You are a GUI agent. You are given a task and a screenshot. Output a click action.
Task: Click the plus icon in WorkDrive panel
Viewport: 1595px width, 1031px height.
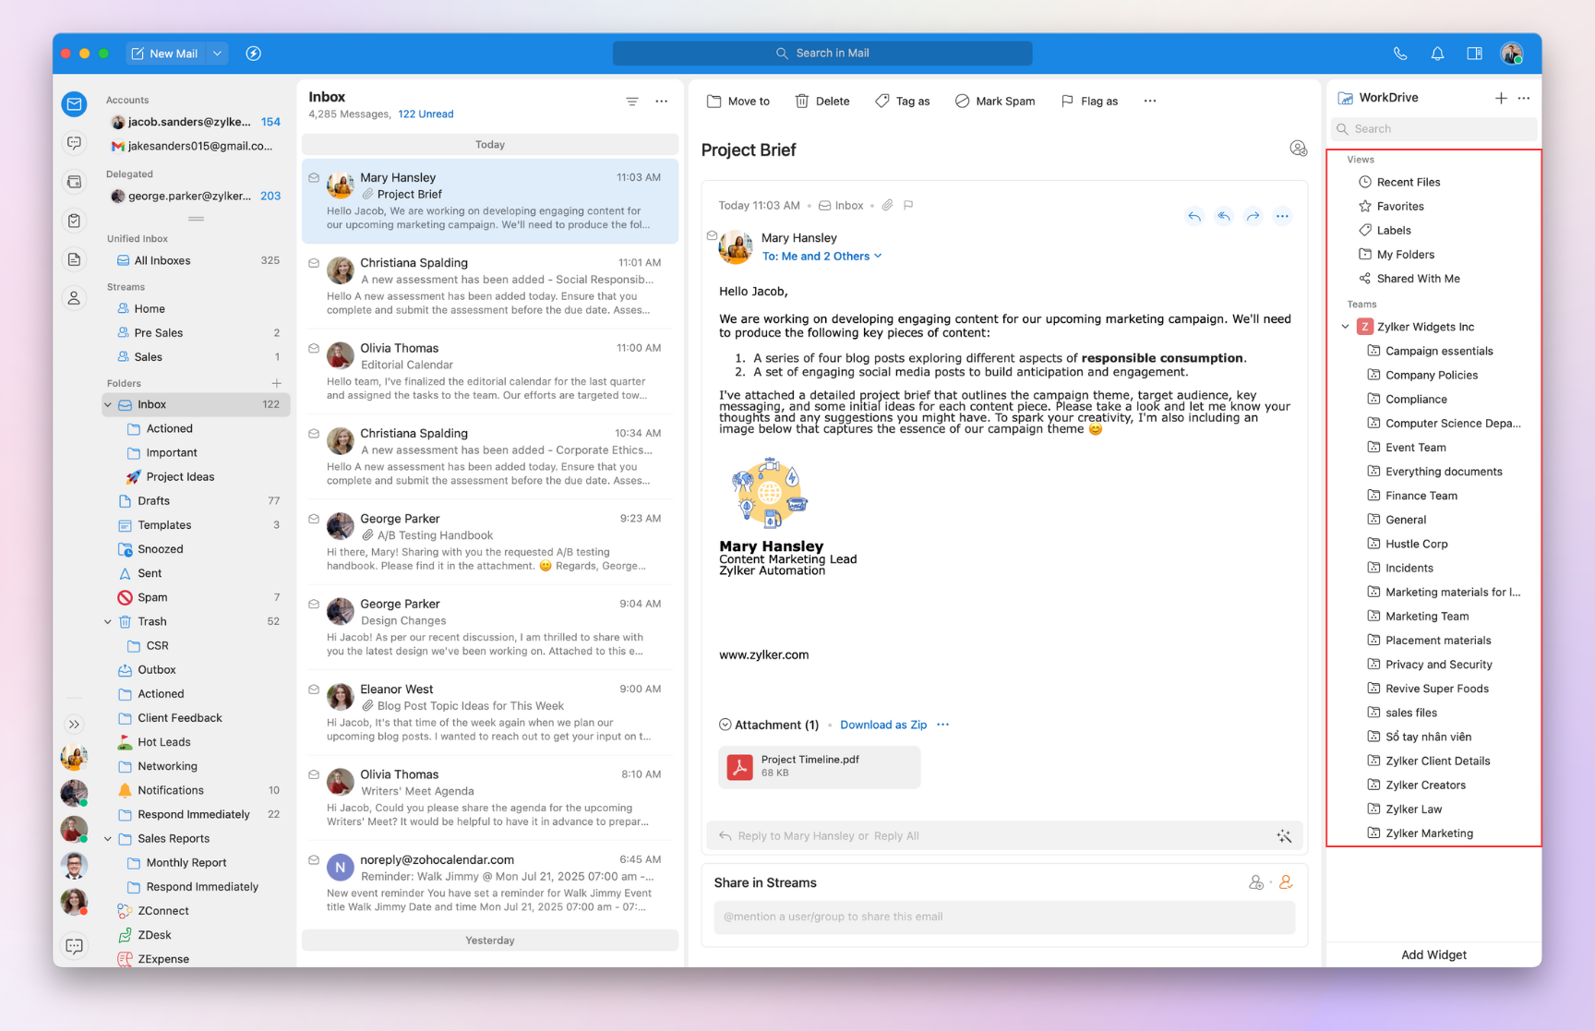1501,98
